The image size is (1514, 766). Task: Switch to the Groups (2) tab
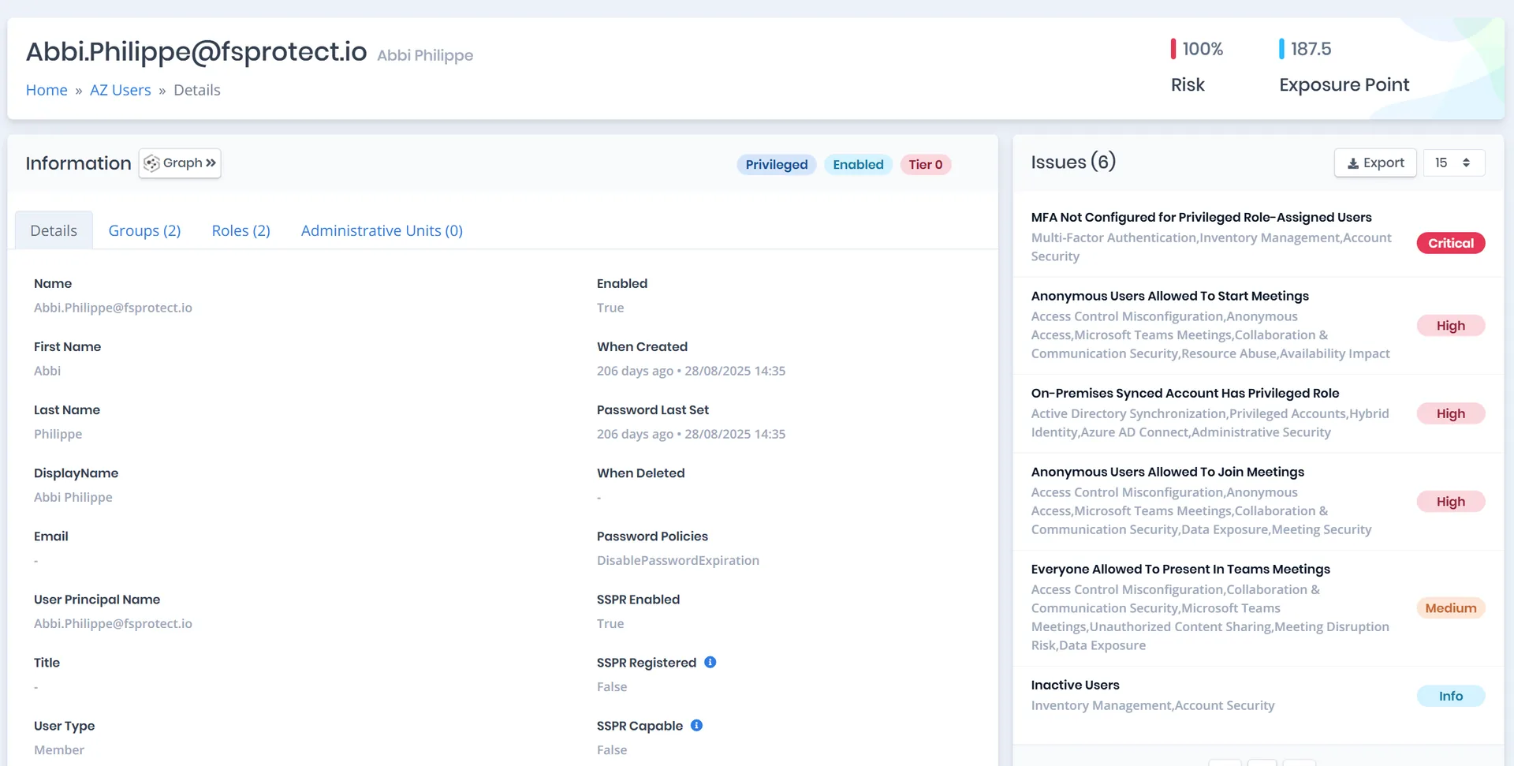144,230
